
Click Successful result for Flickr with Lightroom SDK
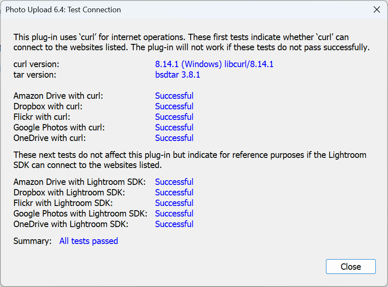tap(174, 203)
